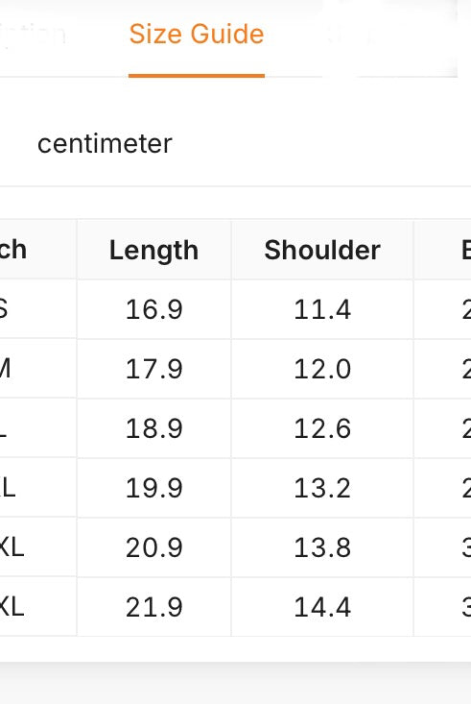Switch units to centimeter

click(105, 144)
